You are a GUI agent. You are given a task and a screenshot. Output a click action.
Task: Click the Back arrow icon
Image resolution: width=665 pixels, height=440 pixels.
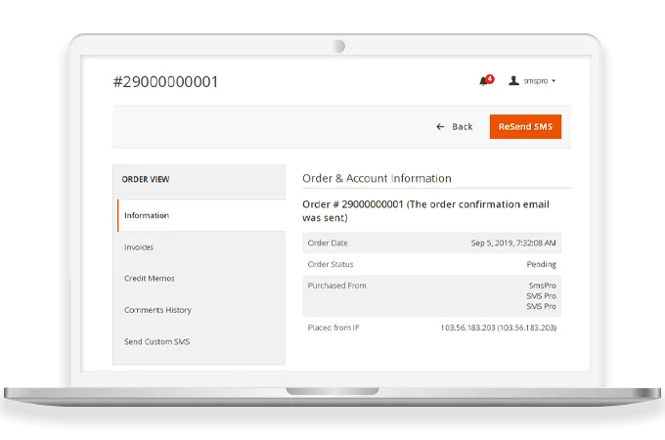click(440, 127)
